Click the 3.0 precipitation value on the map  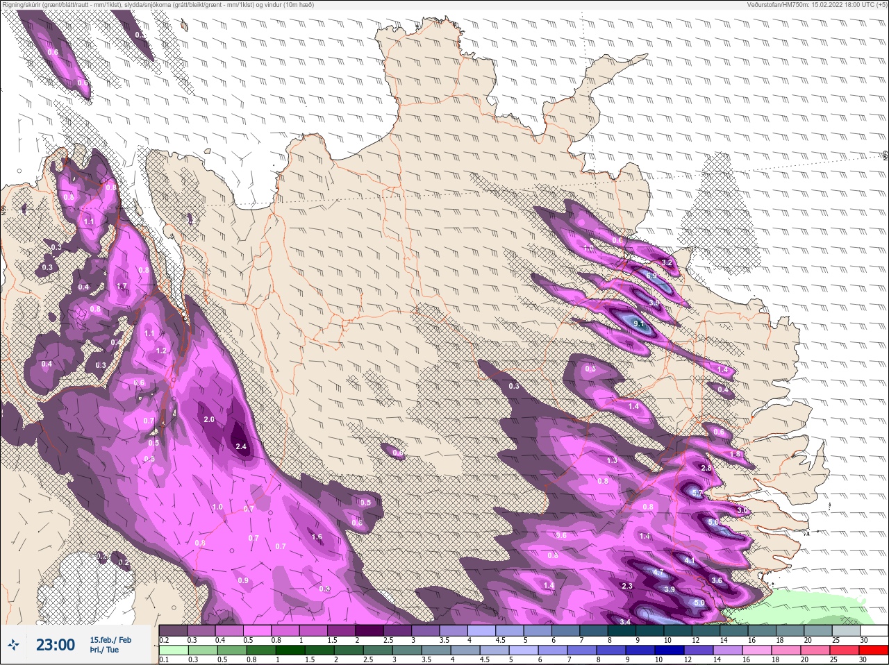(x=742, y=510)
